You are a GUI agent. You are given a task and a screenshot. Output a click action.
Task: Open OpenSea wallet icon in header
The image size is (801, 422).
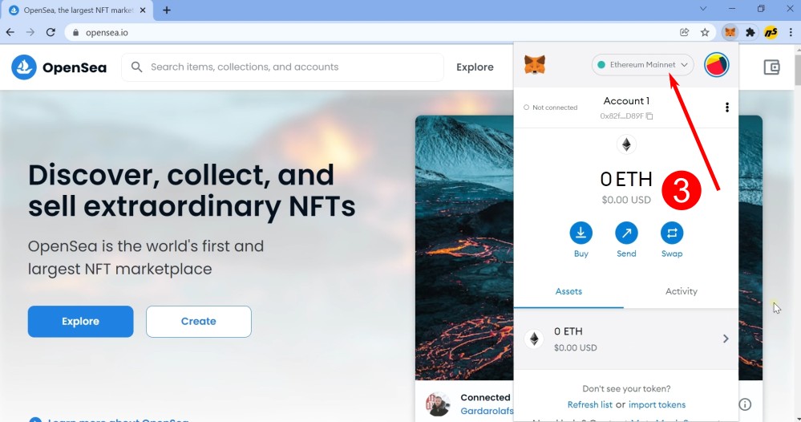pos(771,67)
